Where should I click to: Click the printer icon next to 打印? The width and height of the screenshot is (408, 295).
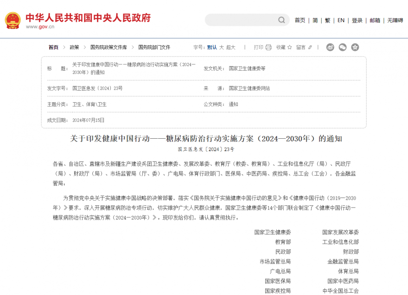[269, 47]
